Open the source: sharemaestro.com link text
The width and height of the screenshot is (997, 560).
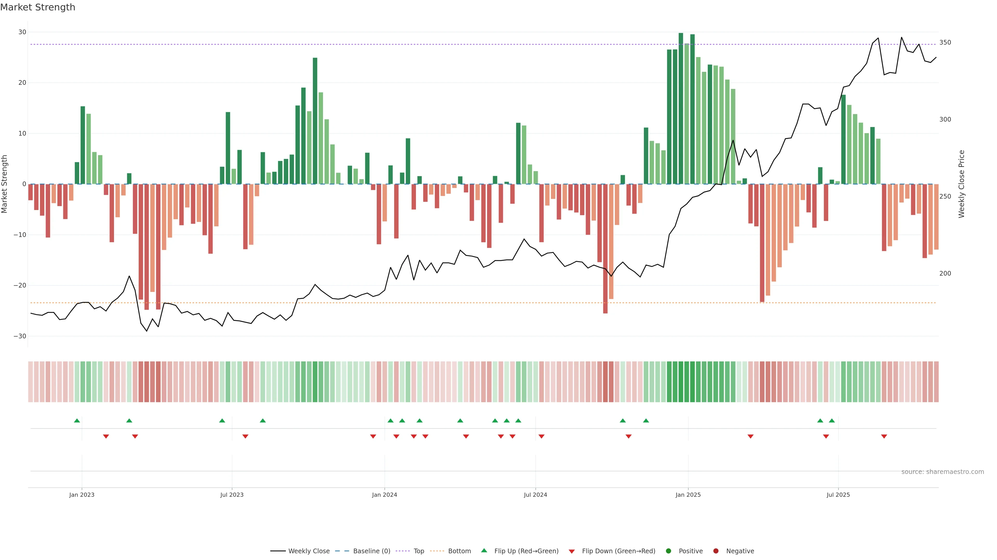(942, 472)
